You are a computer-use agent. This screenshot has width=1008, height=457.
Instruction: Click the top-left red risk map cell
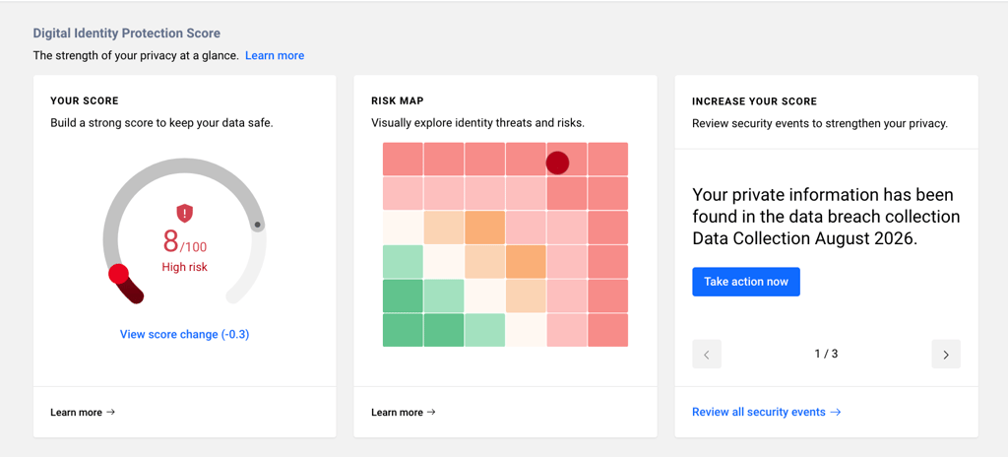click(403, 159)
